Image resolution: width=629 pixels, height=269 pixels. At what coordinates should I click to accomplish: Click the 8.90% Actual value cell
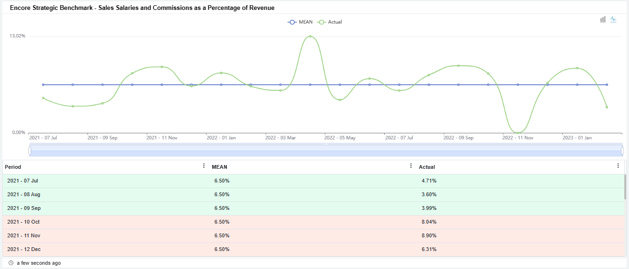click(429, 235)
